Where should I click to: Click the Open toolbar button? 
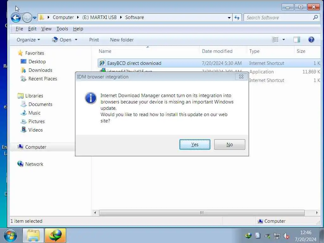(62, 40)
